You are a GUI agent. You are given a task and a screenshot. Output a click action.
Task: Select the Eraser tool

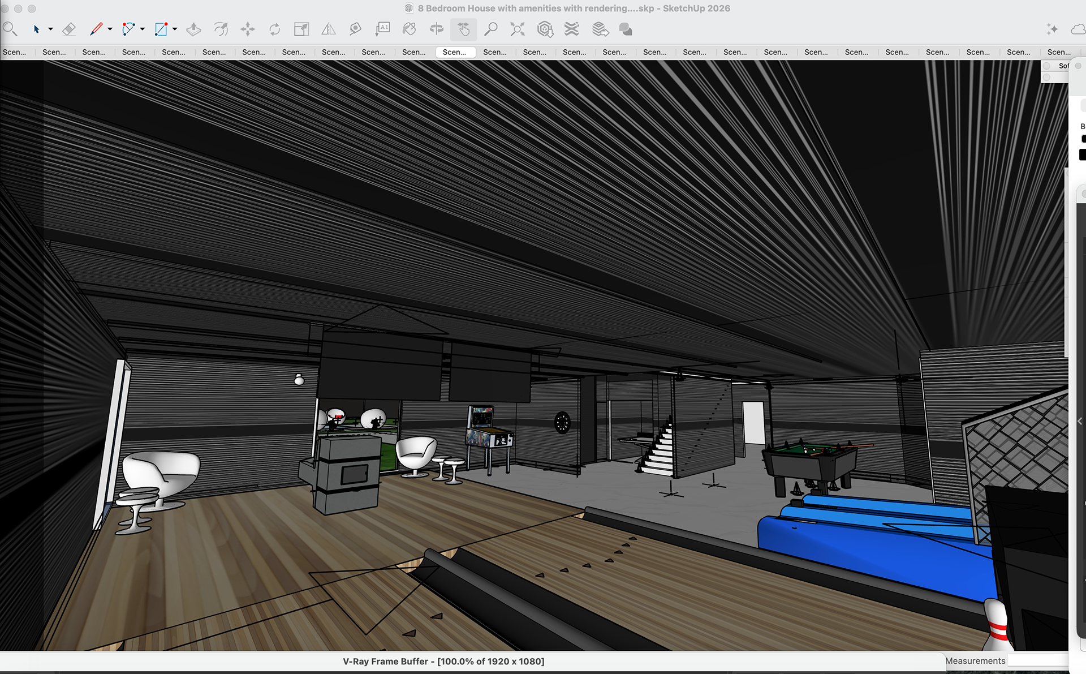point(69,29)
